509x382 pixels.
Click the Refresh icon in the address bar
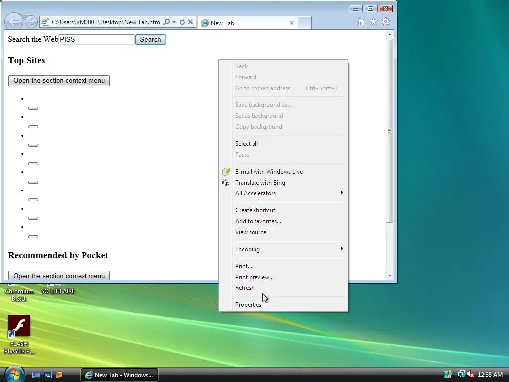coord(182,22)
